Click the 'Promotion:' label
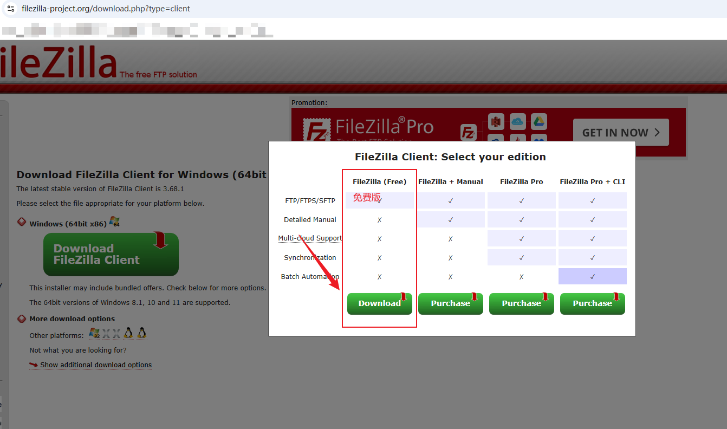Image resolution: width=727 pixels, height=429 pixels. click(309, 103)
